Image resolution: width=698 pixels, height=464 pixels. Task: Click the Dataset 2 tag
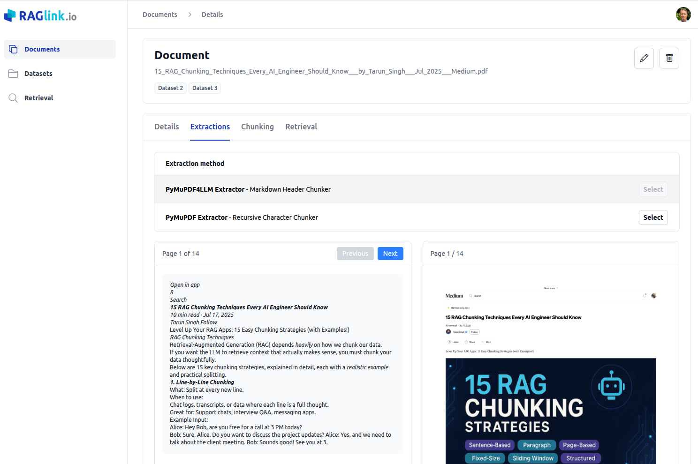(x=170, y=88)
